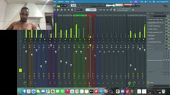The width and height of the screenshot is (170, 95).
Task: Open App Store from the dock
Action: [x=101, y=92]
